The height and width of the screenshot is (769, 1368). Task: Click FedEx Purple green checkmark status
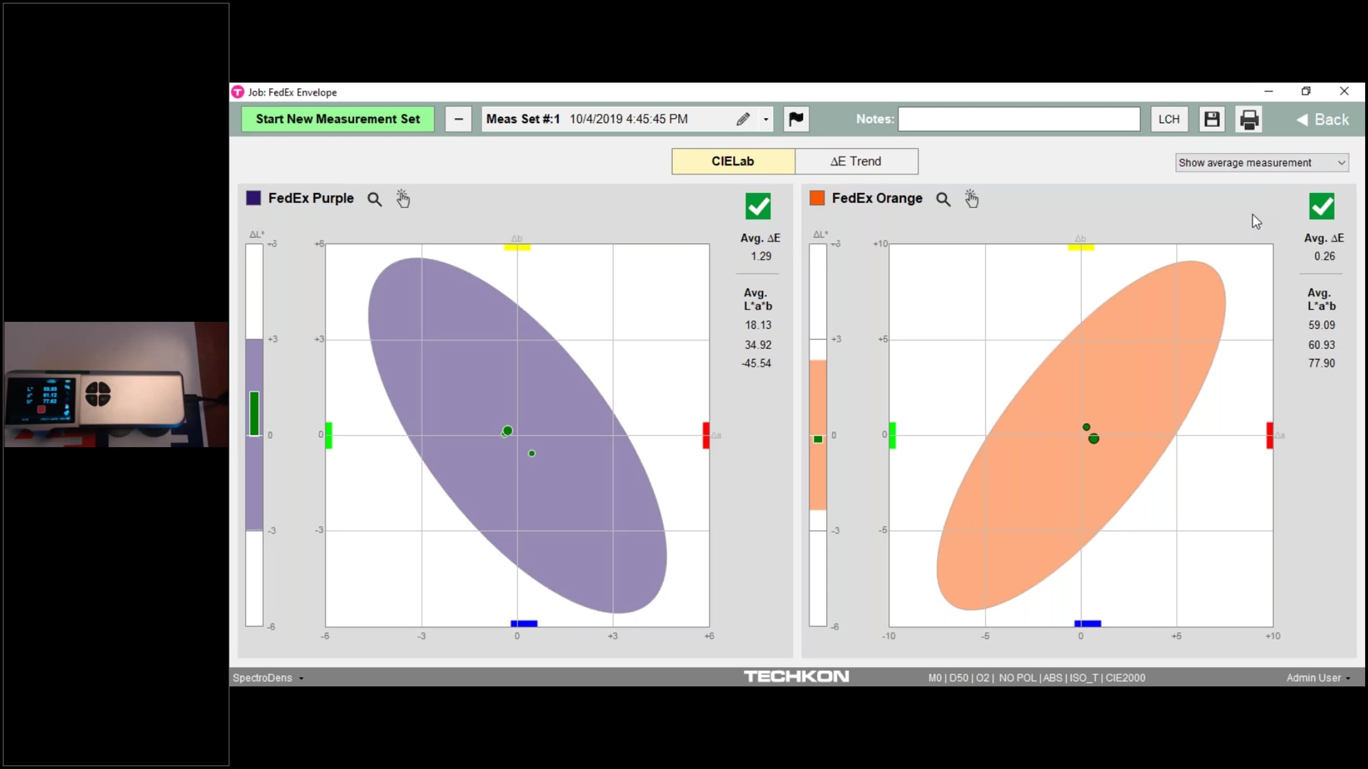(x=758, y=206)
